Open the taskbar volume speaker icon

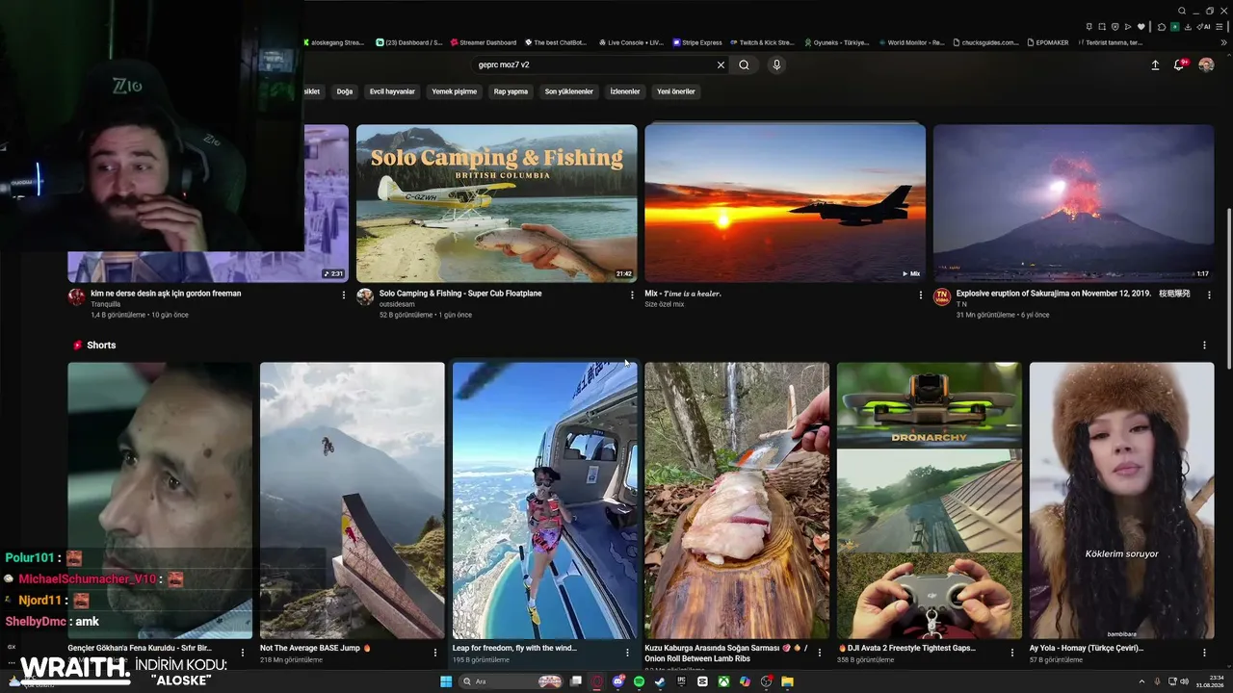(1184, 681)
